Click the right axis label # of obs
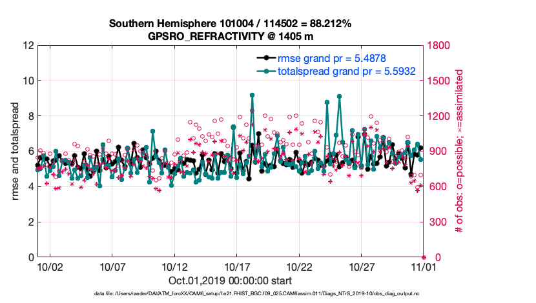The image size is (536, 303). pos(460,151)
